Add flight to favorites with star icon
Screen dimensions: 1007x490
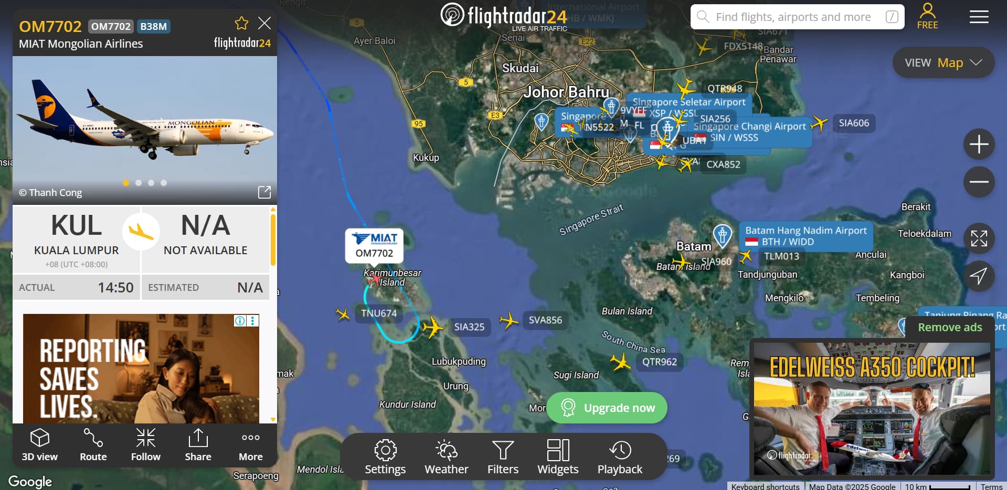(x=241, y=23)
